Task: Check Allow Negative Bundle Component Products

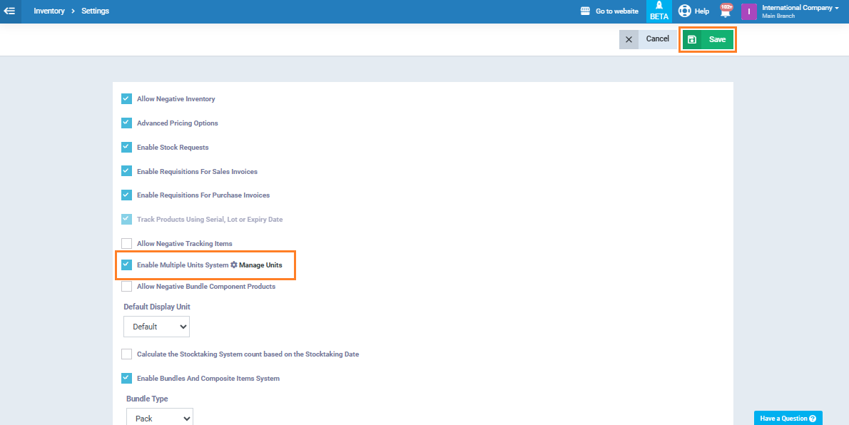Action: 126,287
